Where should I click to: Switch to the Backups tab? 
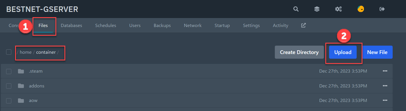click(162, 25)
